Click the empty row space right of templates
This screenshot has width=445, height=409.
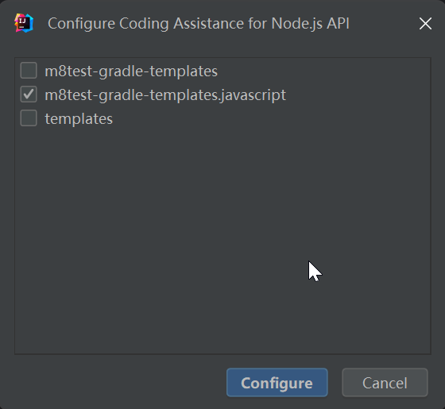click(x=271, y=118)
